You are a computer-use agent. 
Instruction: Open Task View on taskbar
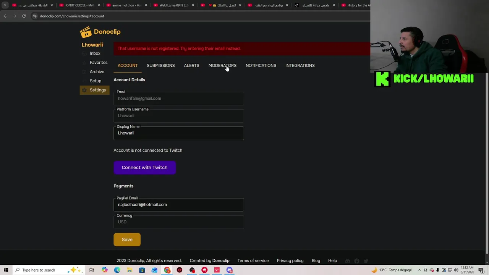[x=92, y=270]
